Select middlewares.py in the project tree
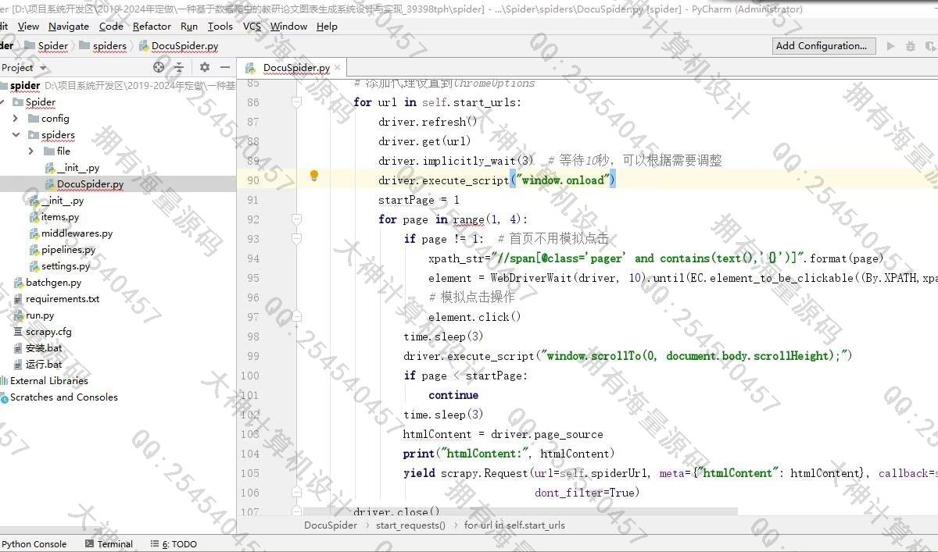Screen dimensions: 938x552 point(77,233)
